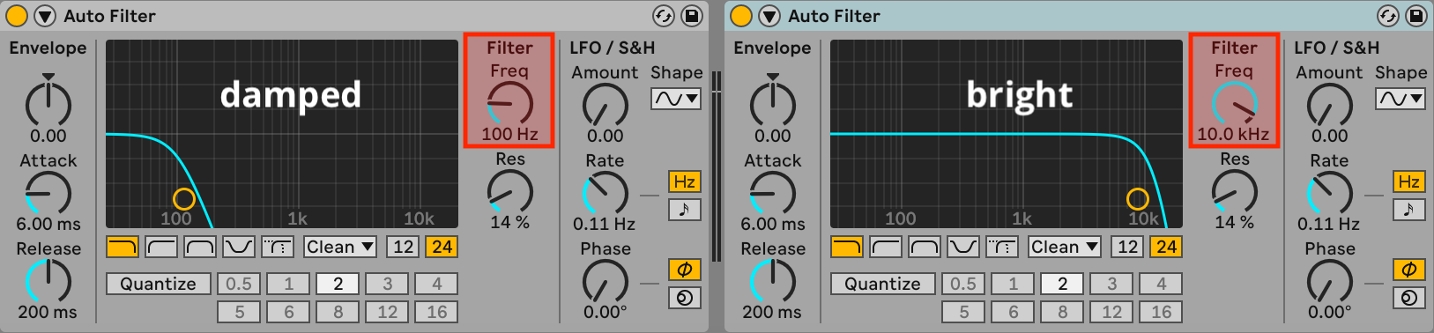
Task: Select LFO Phase mode icon, left device
Action: [x=685, y=270]
